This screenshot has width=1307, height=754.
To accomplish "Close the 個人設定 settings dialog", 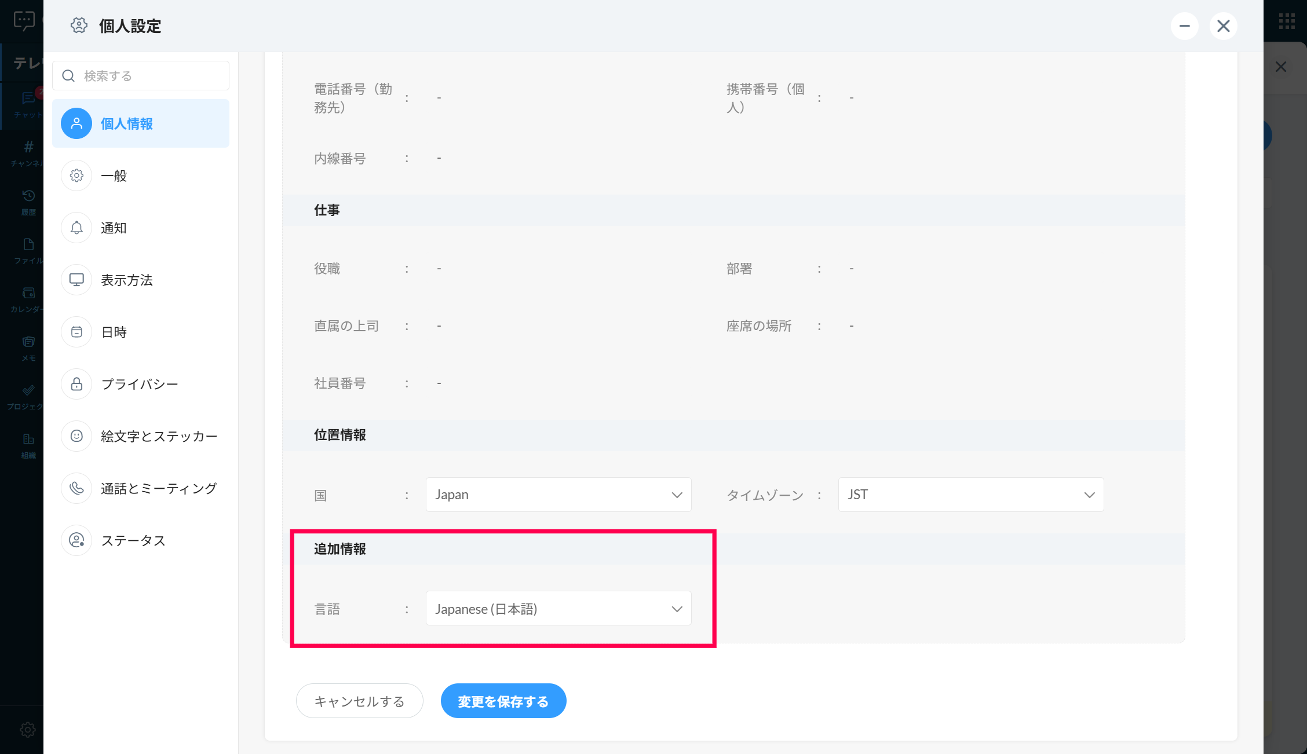I will click(1223, 26).
